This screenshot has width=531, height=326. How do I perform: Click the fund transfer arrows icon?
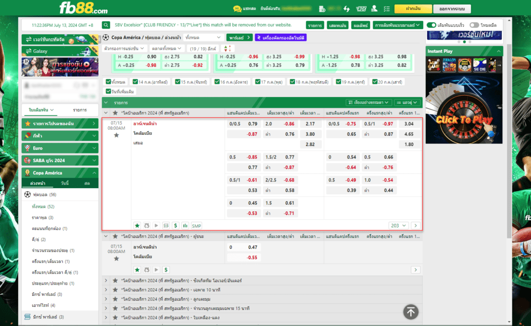[x=346, y=9]
